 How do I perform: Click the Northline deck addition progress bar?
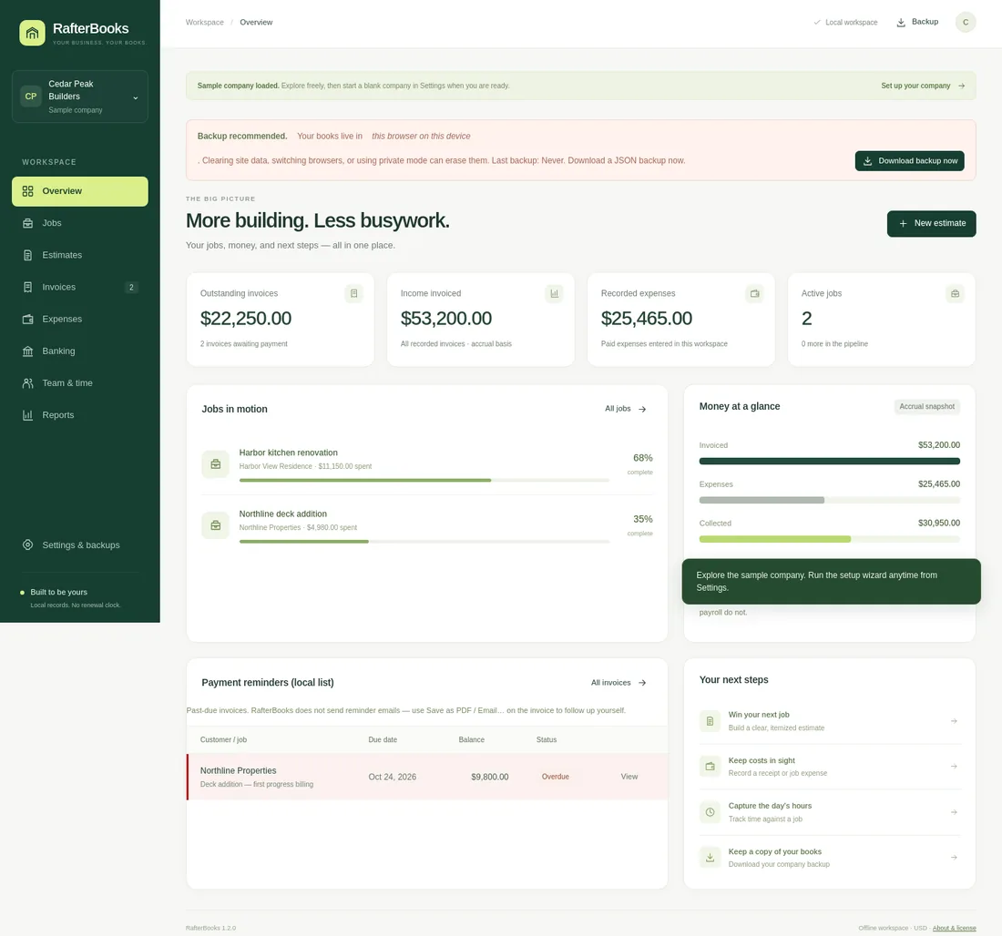point(424,541)
